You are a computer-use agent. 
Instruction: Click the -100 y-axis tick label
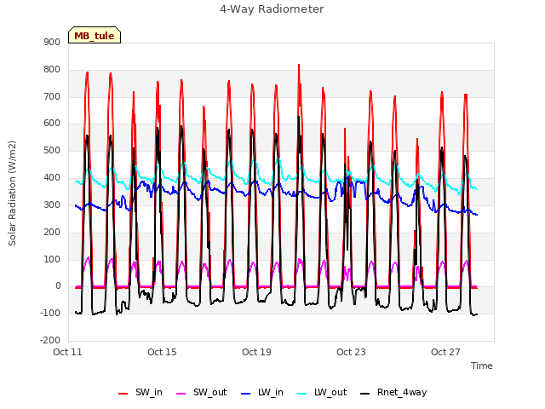[x=50, y=313]
